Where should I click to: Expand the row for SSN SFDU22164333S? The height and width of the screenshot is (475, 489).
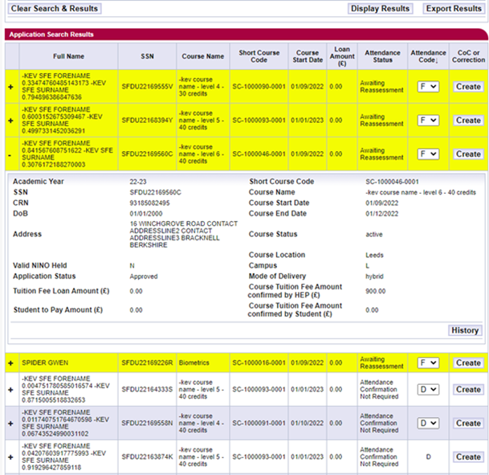(10, 390)
